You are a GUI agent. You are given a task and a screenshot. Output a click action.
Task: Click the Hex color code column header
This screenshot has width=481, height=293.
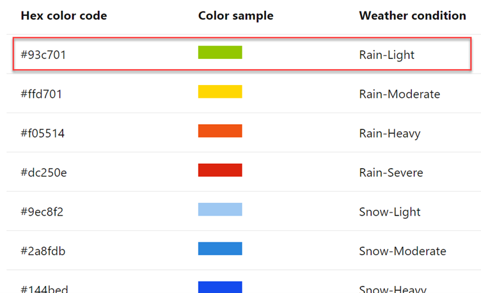(x=64, y=15)
